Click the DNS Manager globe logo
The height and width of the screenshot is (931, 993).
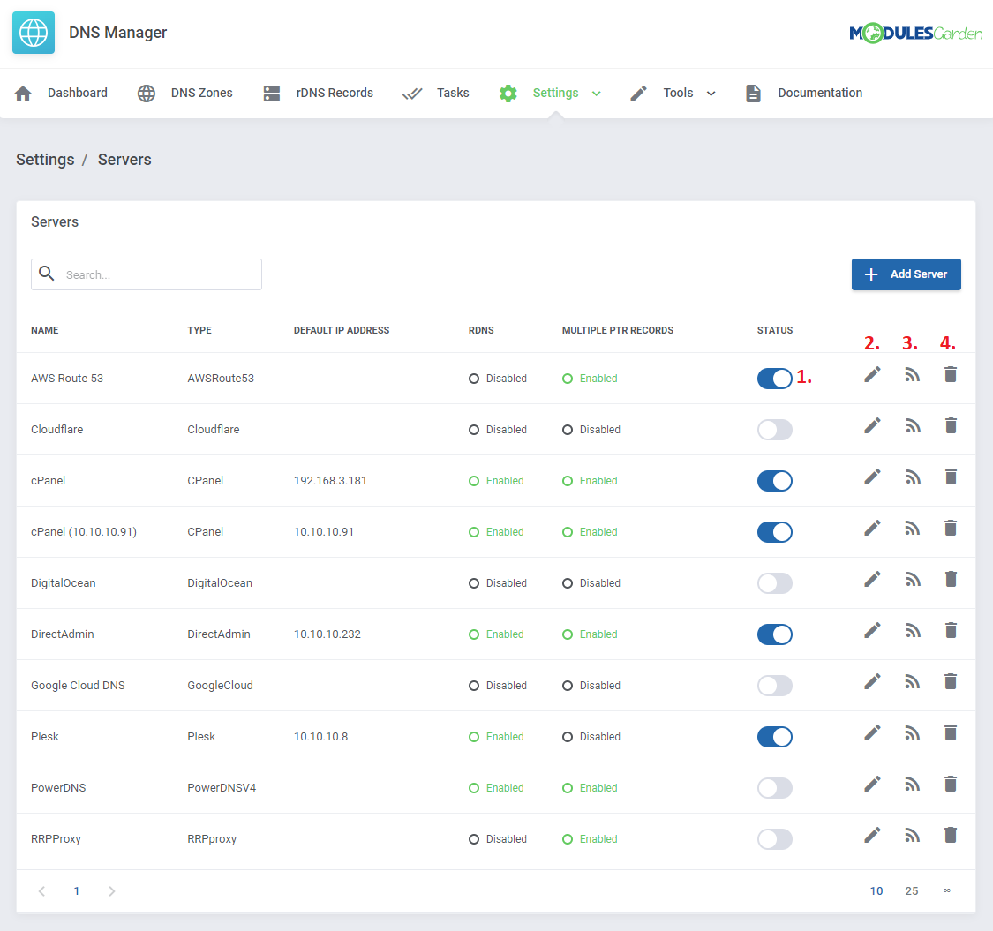pos(34,33)
